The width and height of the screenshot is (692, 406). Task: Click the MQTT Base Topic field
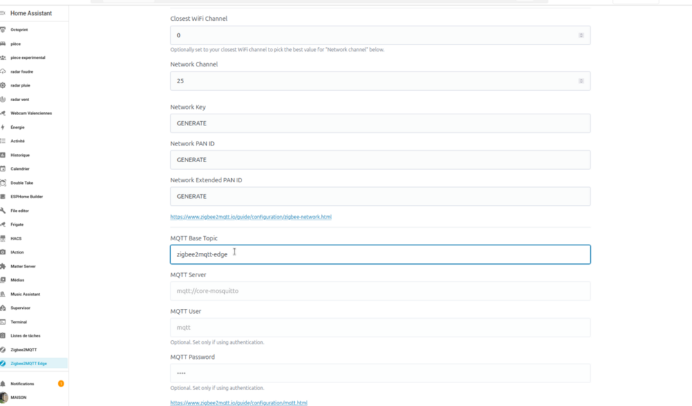[380, 254]
